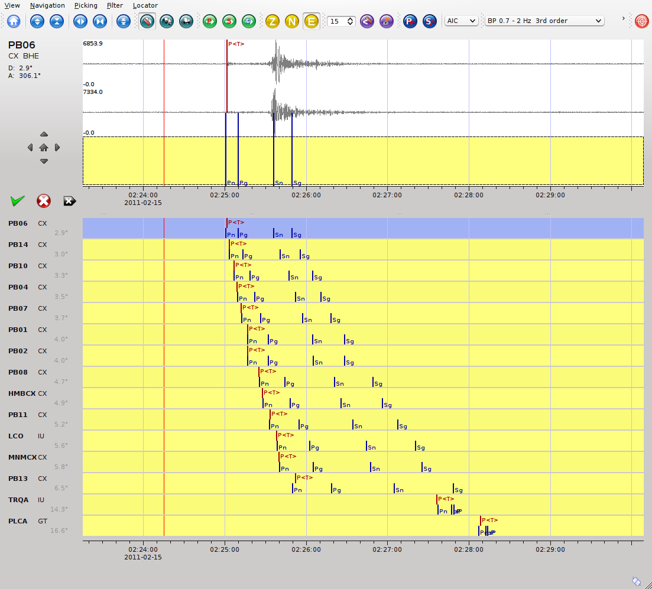Image resolution: width=652 pixels, height=589 pixels.
Task: Toggle the E component button
Action: pyautogui.click(x=311, y=21)
